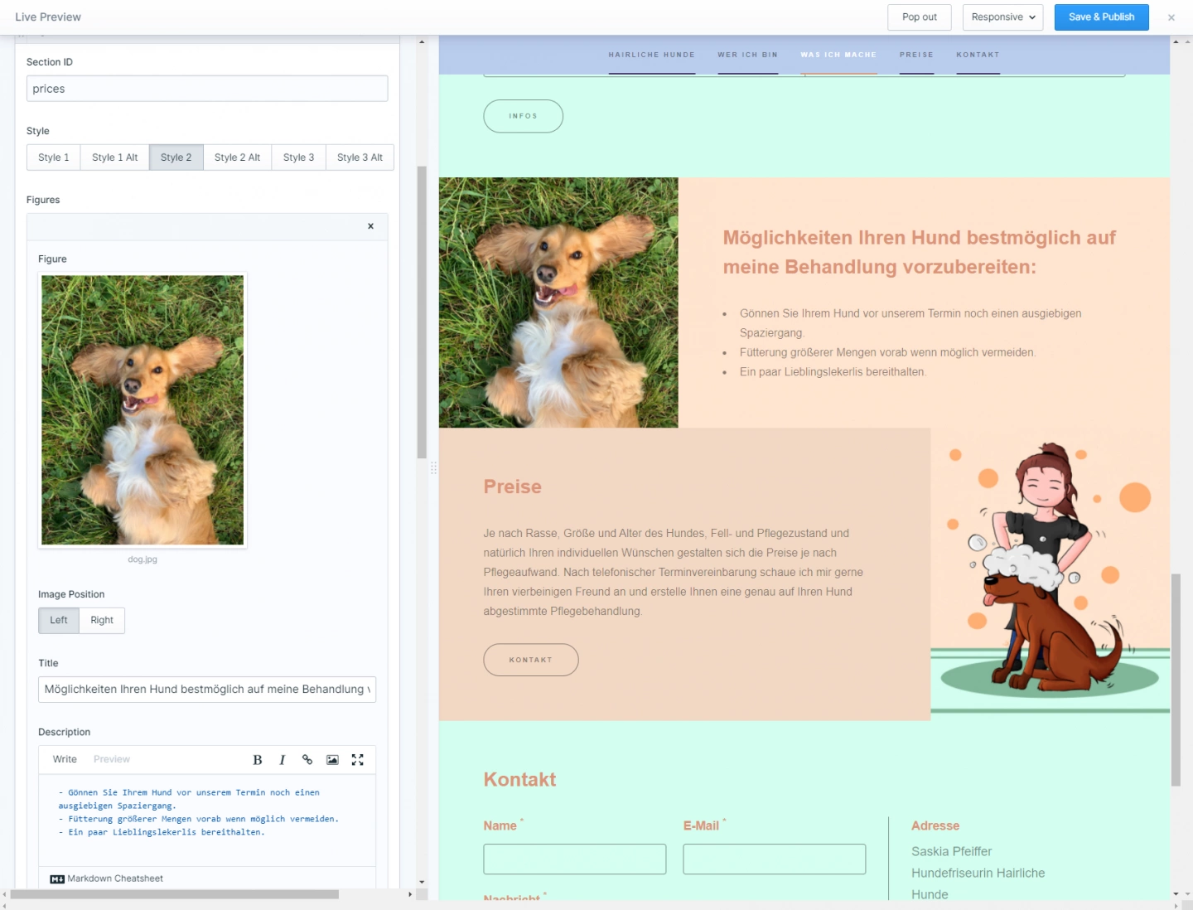Click Save & Publish button
This screenshot has height=910, width=1193.
tap(1101, 17)
